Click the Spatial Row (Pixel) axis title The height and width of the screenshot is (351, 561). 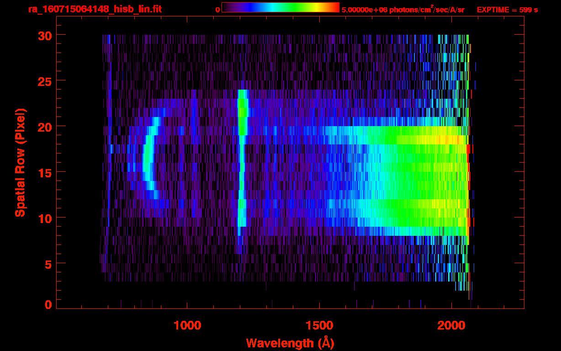20,163
